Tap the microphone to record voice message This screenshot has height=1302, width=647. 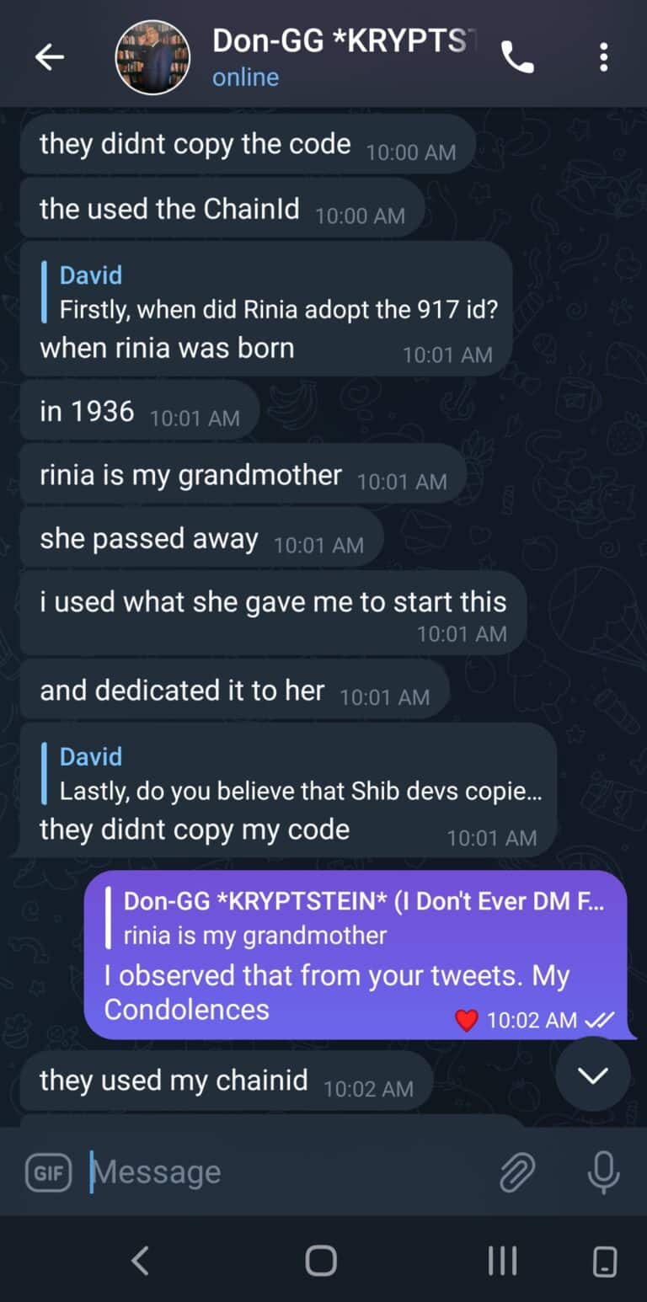coord(603,1172)
